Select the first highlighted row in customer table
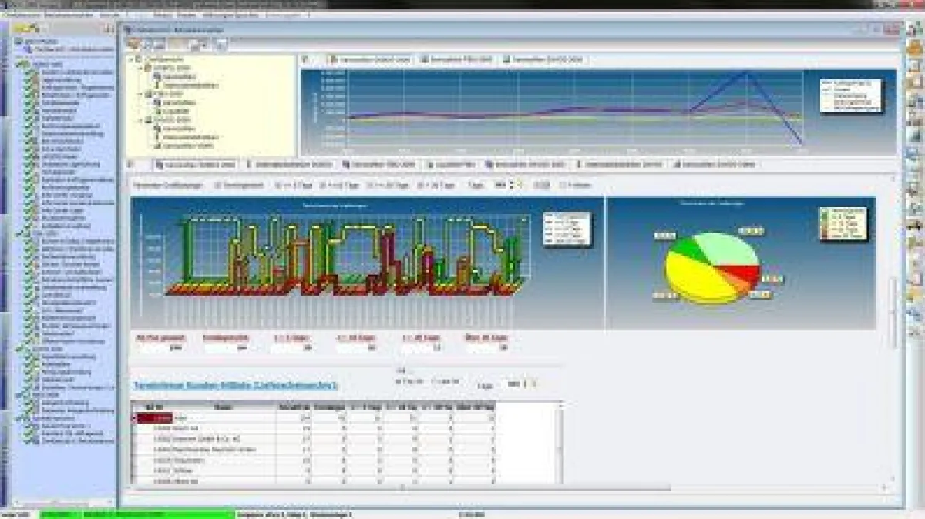The image size is (925, 519). 152,418
